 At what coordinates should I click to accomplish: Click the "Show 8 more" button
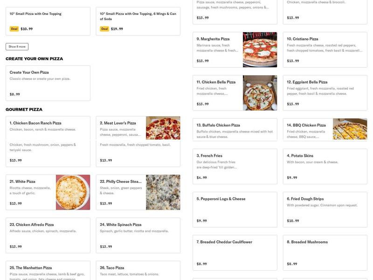(16, 46)
